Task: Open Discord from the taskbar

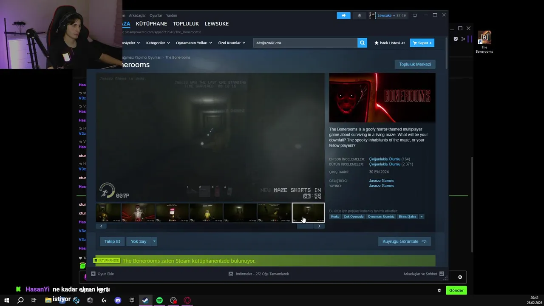Action: point(118,300)
